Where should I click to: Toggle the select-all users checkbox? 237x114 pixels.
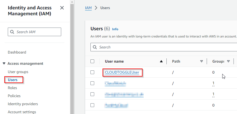point(92,61)
